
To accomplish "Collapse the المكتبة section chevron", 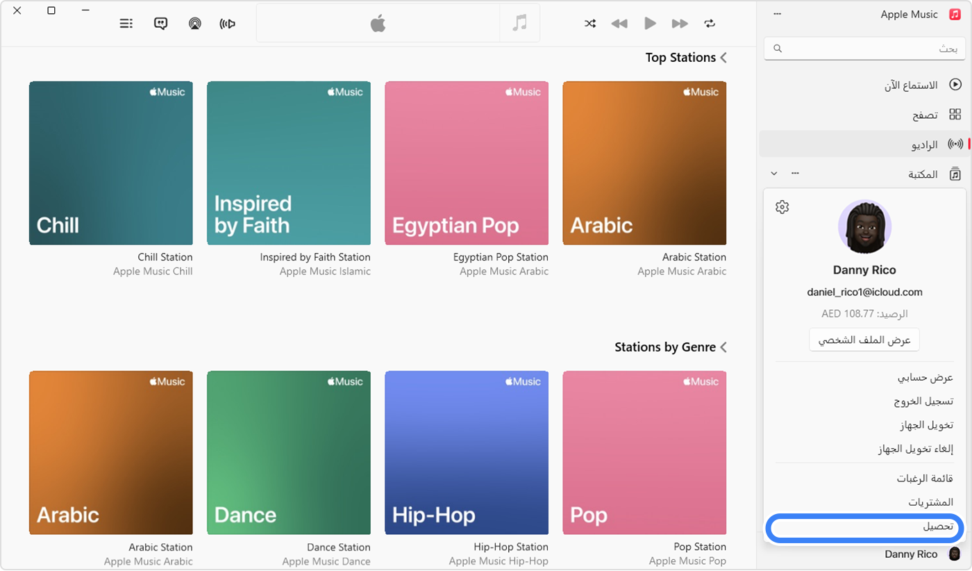I will [774, 174].
